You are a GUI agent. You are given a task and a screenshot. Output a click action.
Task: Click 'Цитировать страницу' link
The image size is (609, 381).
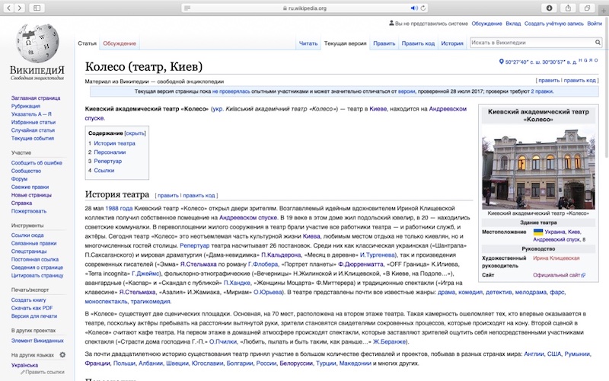tap(37, 275)
